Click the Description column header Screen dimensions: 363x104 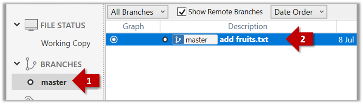point(248,26)
